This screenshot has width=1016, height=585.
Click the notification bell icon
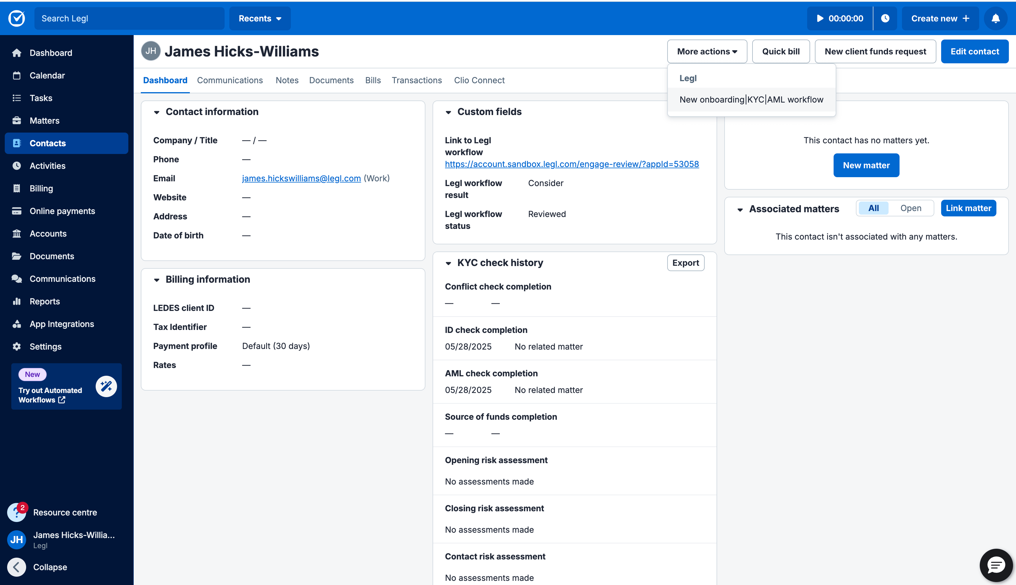click(995, 18)
